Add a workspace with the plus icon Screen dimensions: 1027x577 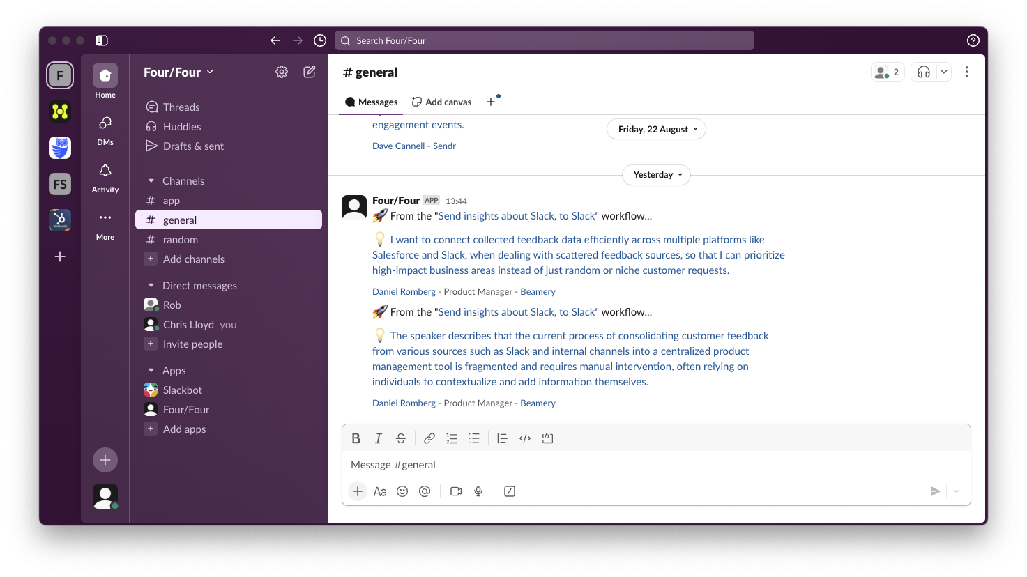(60, 256)
